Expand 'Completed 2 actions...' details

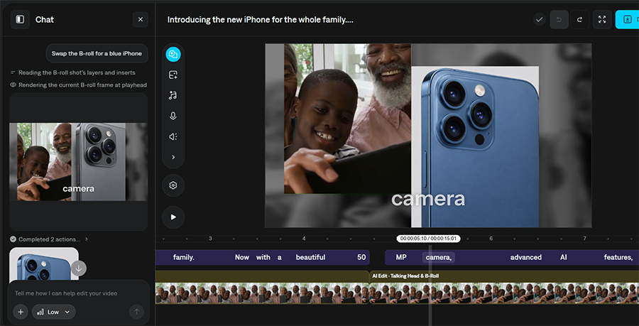[x=49, y=239]
